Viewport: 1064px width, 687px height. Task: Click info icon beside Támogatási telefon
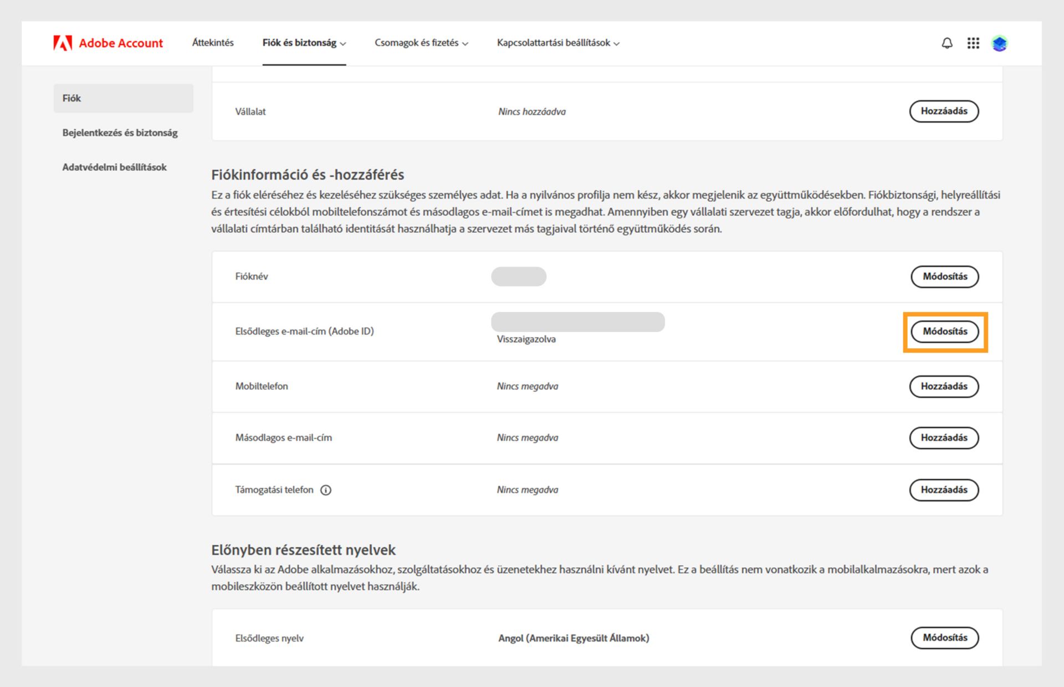[326, 490]
